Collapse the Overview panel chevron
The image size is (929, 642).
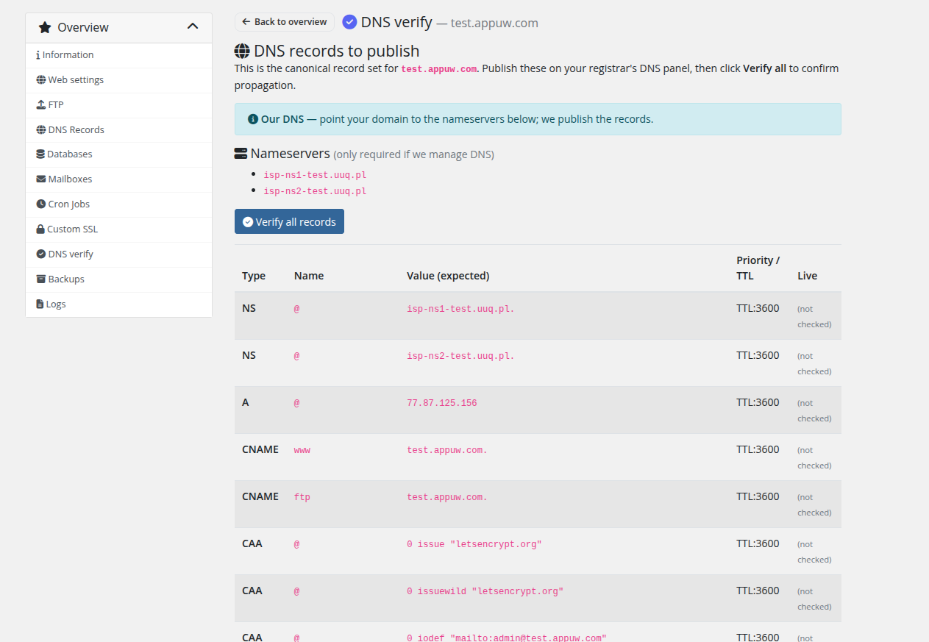(x=193, y=26)
